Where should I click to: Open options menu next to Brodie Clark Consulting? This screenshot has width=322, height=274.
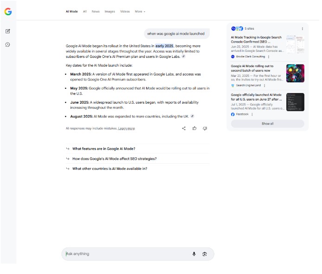coord(269,56)
